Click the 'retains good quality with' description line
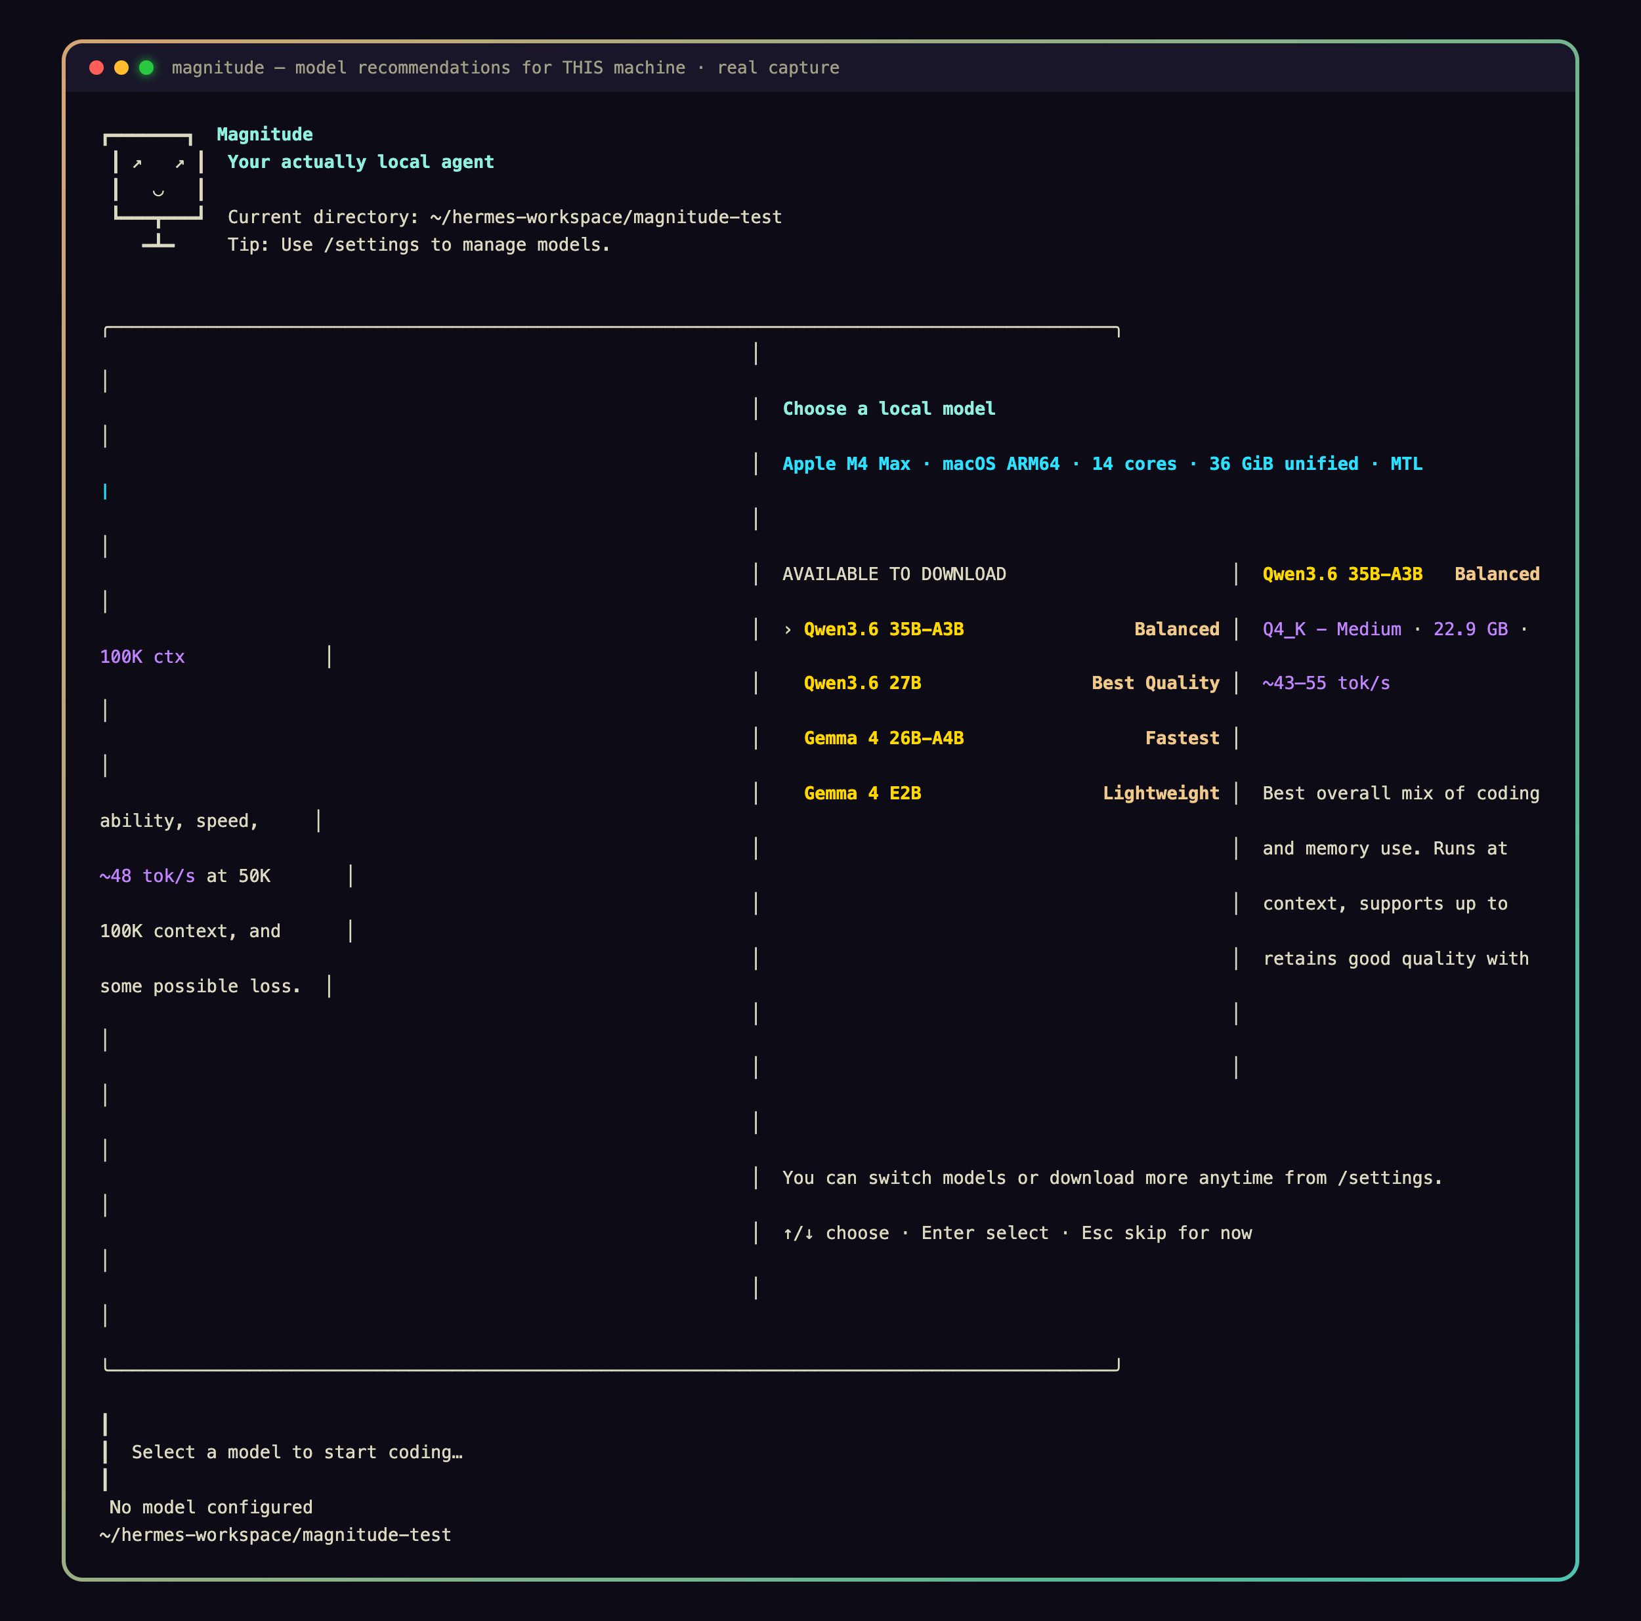 point(1396,959)
